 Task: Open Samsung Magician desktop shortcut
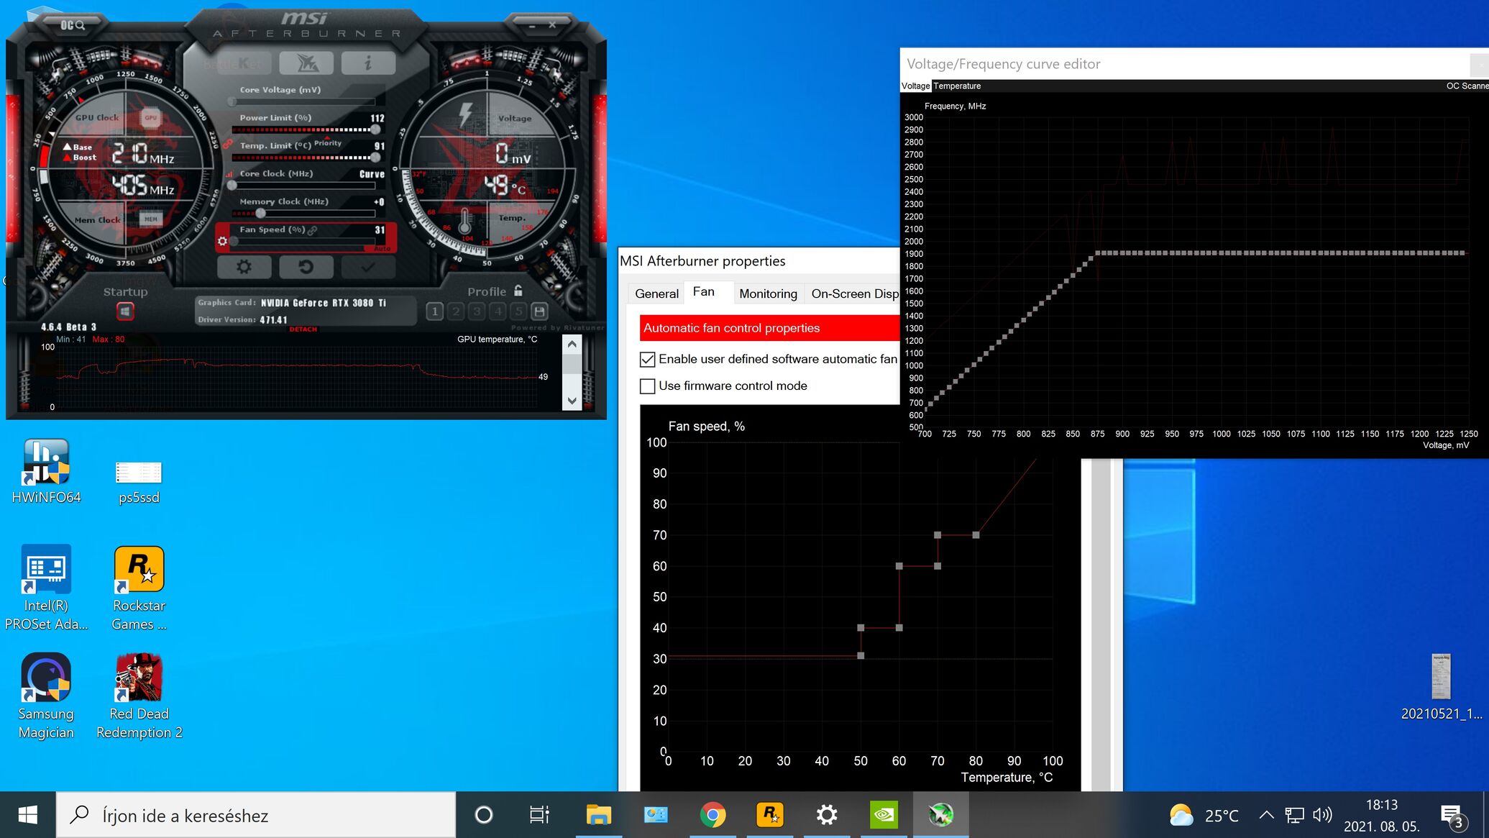point(46,696)
